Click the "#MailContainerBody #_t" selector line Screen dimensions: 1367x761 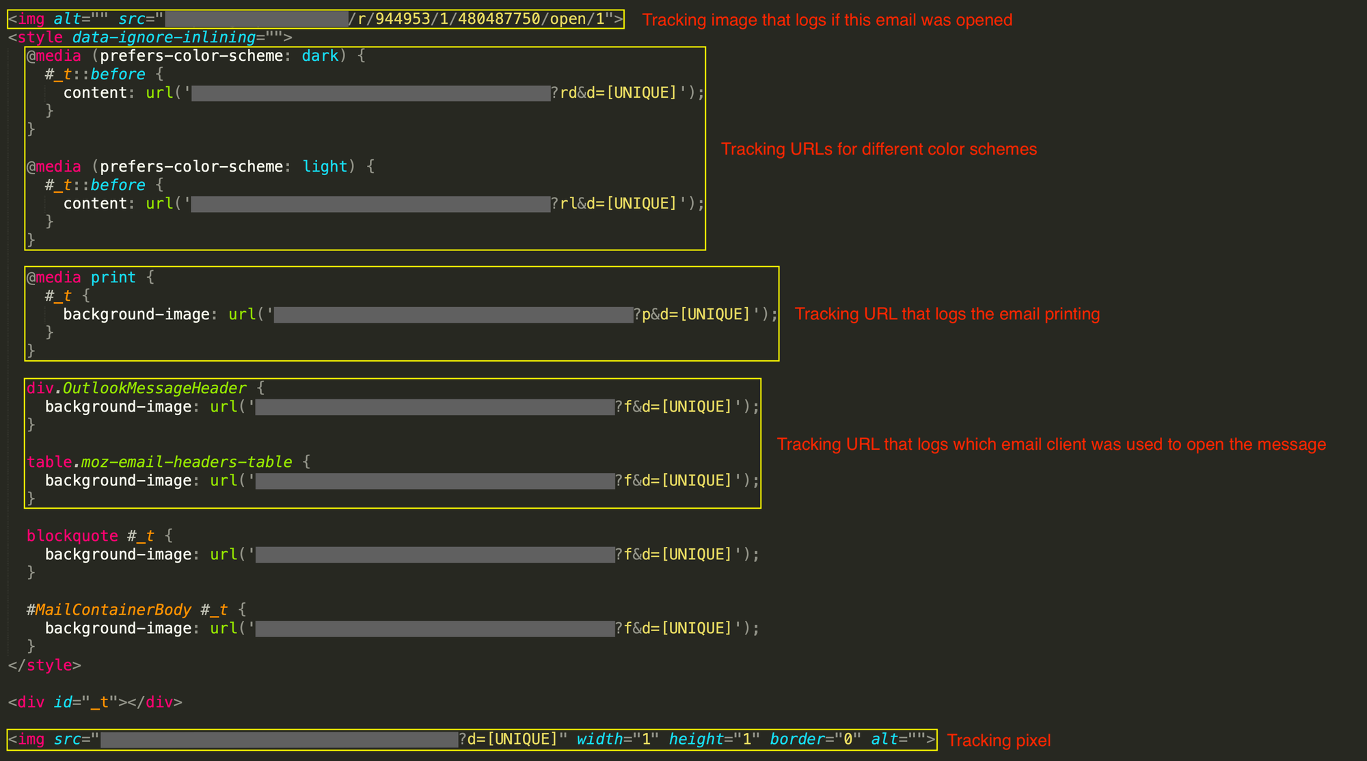[x=137, y=610]
